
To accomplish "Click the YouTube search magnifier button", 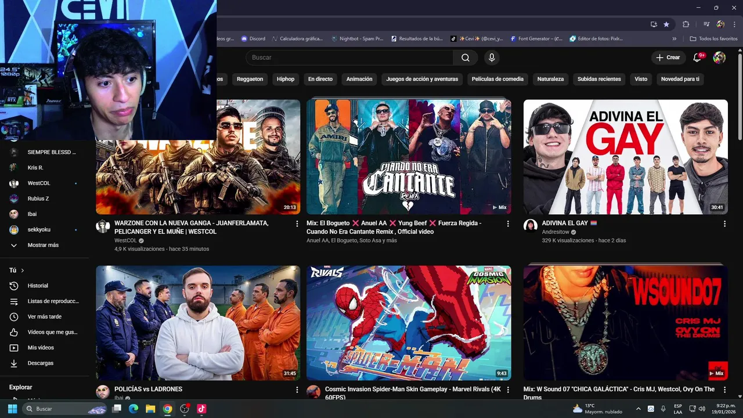I will pyautogui.click(x=466, y=57).
